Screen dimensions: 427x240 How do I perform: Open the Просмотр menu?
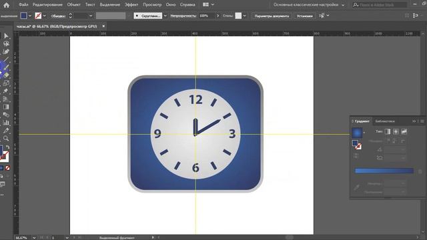point(152,5)
